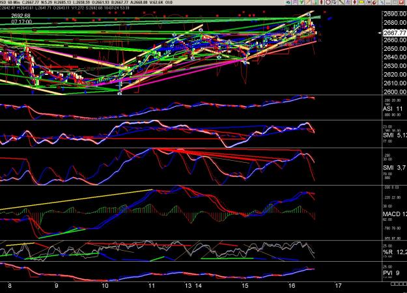Click the red down arrow icon

point(354,3)
